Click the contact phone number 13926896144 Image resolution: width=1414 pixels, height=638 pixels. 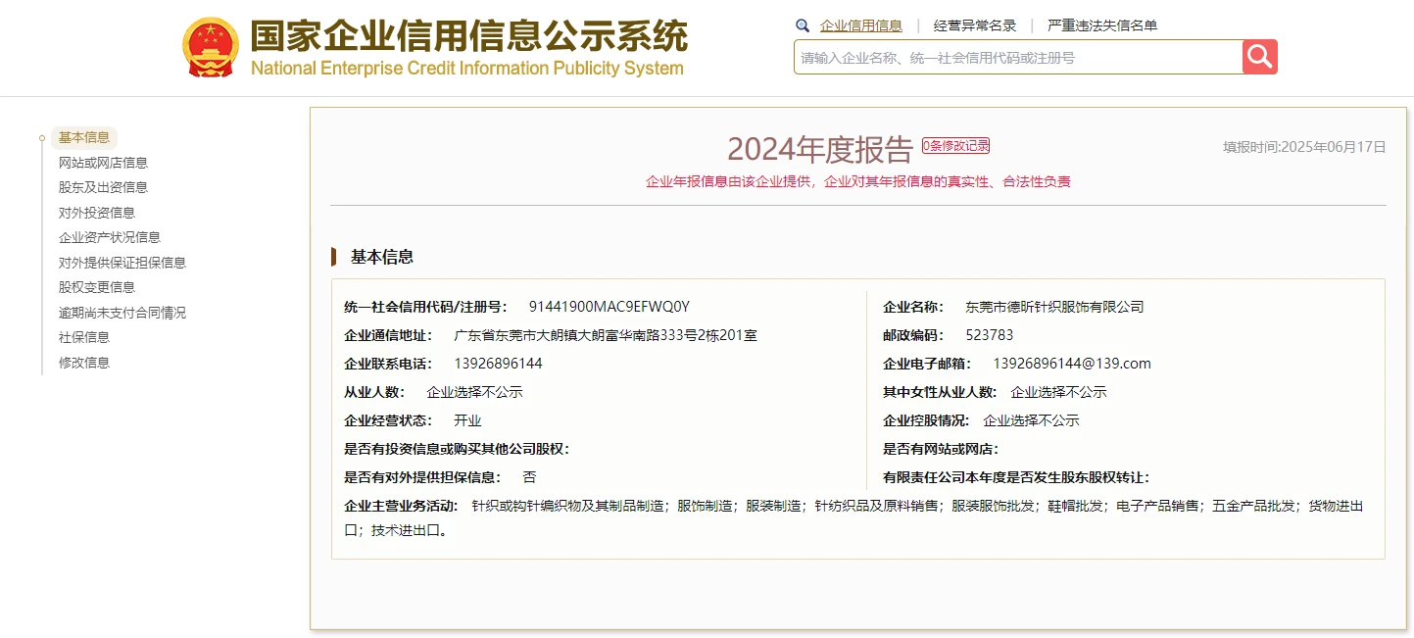[498, 364]
